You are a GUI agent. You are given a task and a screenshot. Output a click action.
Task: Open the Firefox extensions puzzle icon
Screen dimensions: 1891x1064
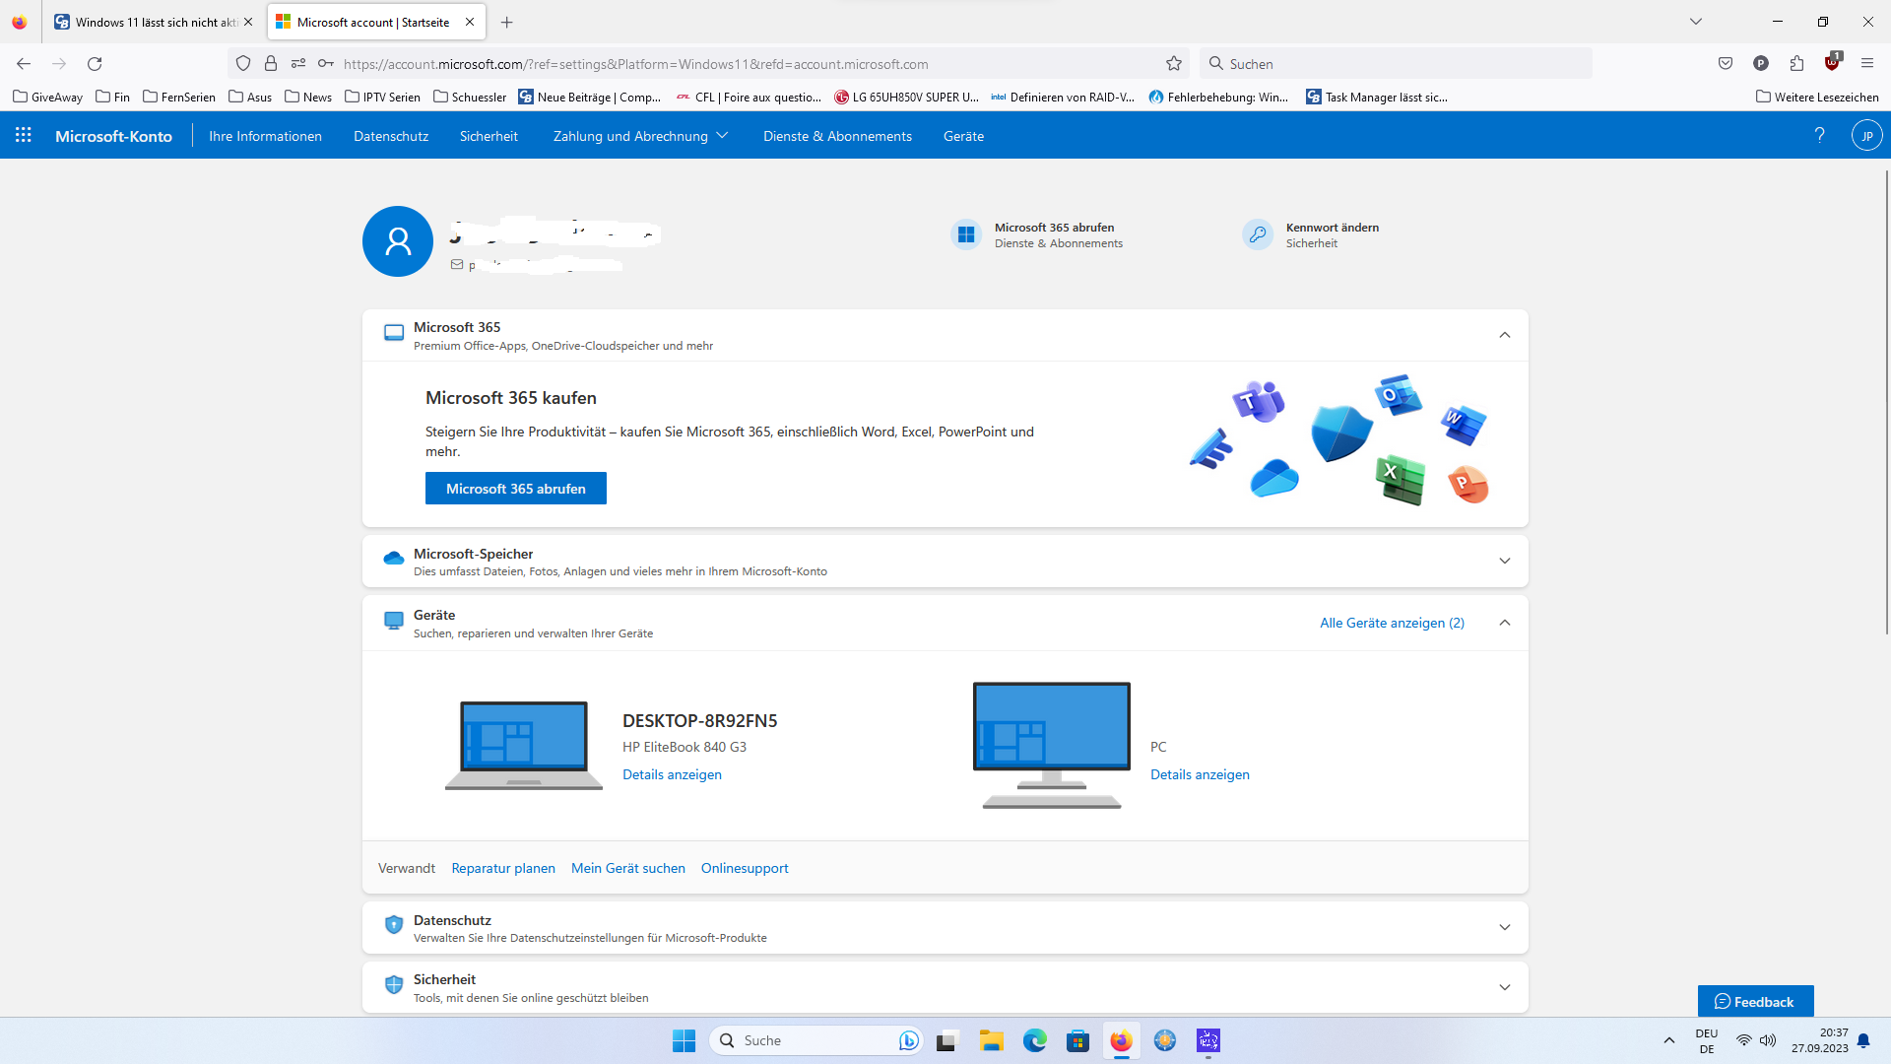[1796, 64]
